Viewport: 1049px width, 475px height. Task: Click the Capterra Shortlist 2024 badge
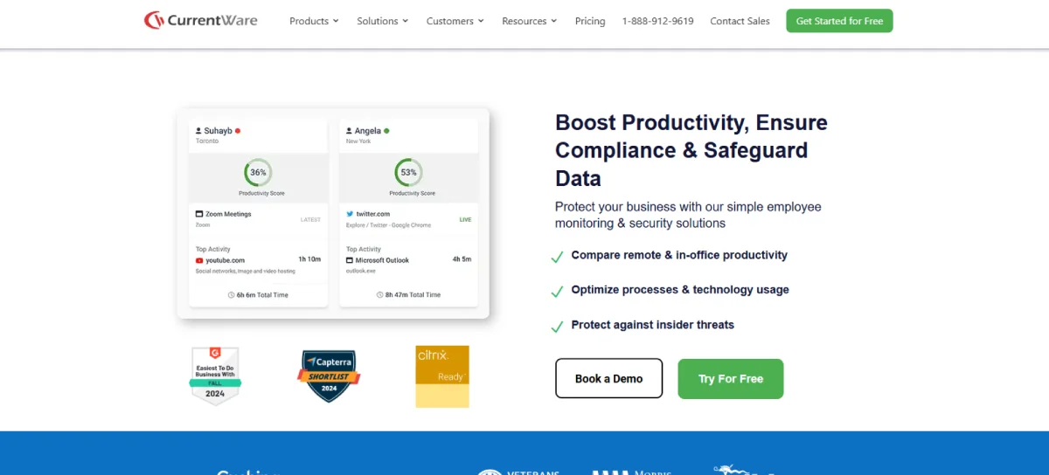point(329,375)
